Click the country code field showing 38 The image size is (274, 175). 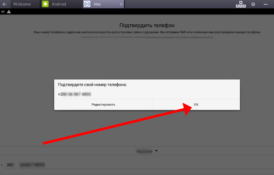coord(10,165)
